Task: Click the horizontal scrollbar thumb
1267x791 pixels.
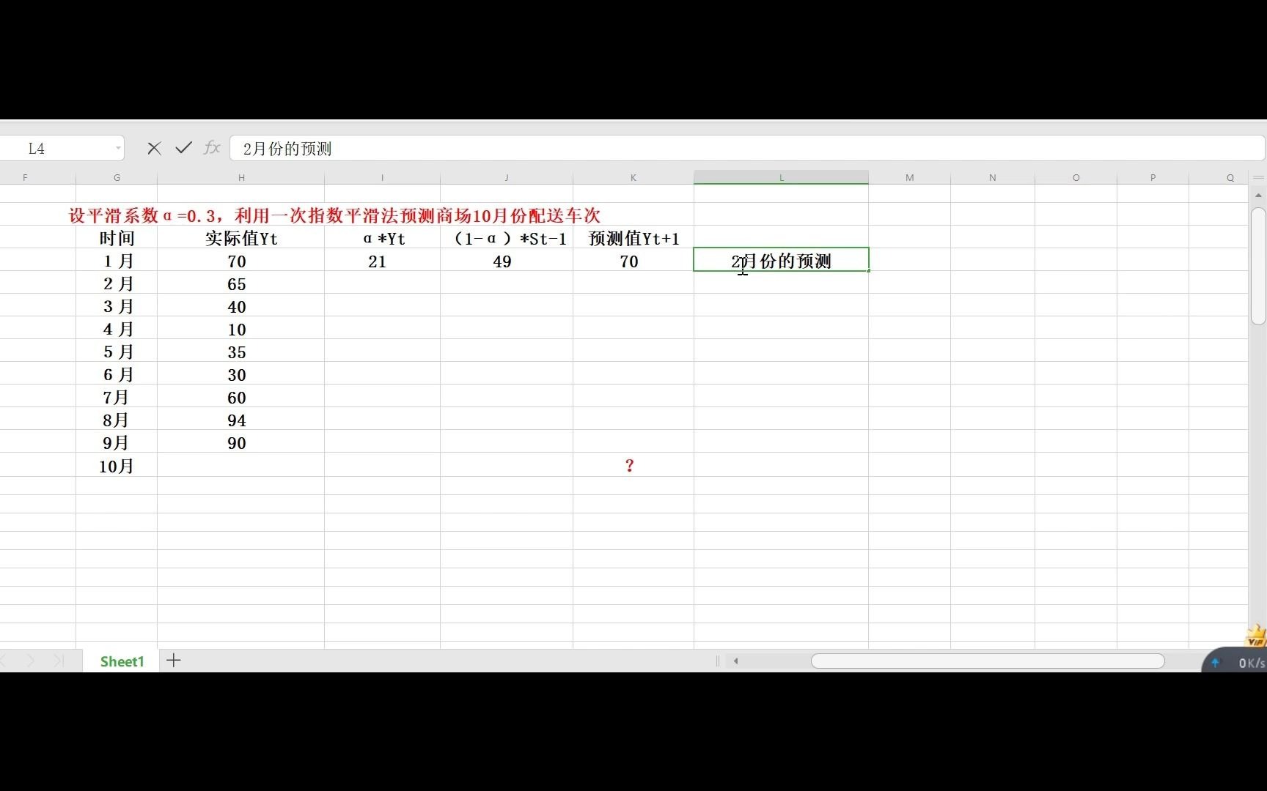Action: 988,661
